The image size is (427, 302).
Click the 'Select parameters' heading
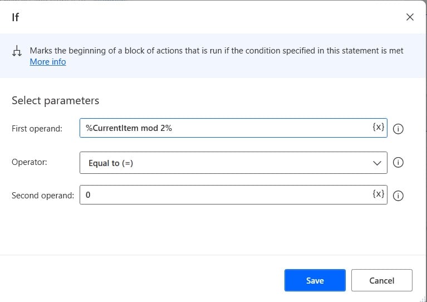(55, 101)
